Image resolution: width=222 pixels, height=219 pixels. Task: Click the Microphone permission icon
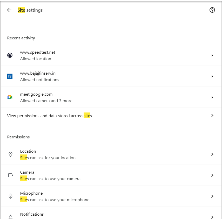click(x=10, y=196)
